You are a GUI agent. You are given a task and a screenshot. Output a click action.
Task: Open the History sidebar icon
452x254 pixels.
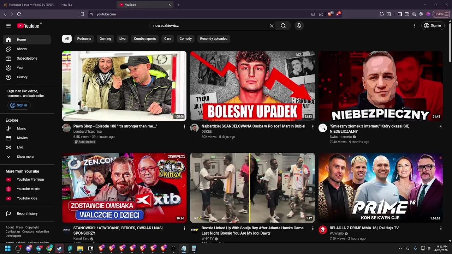click(8, 77)
